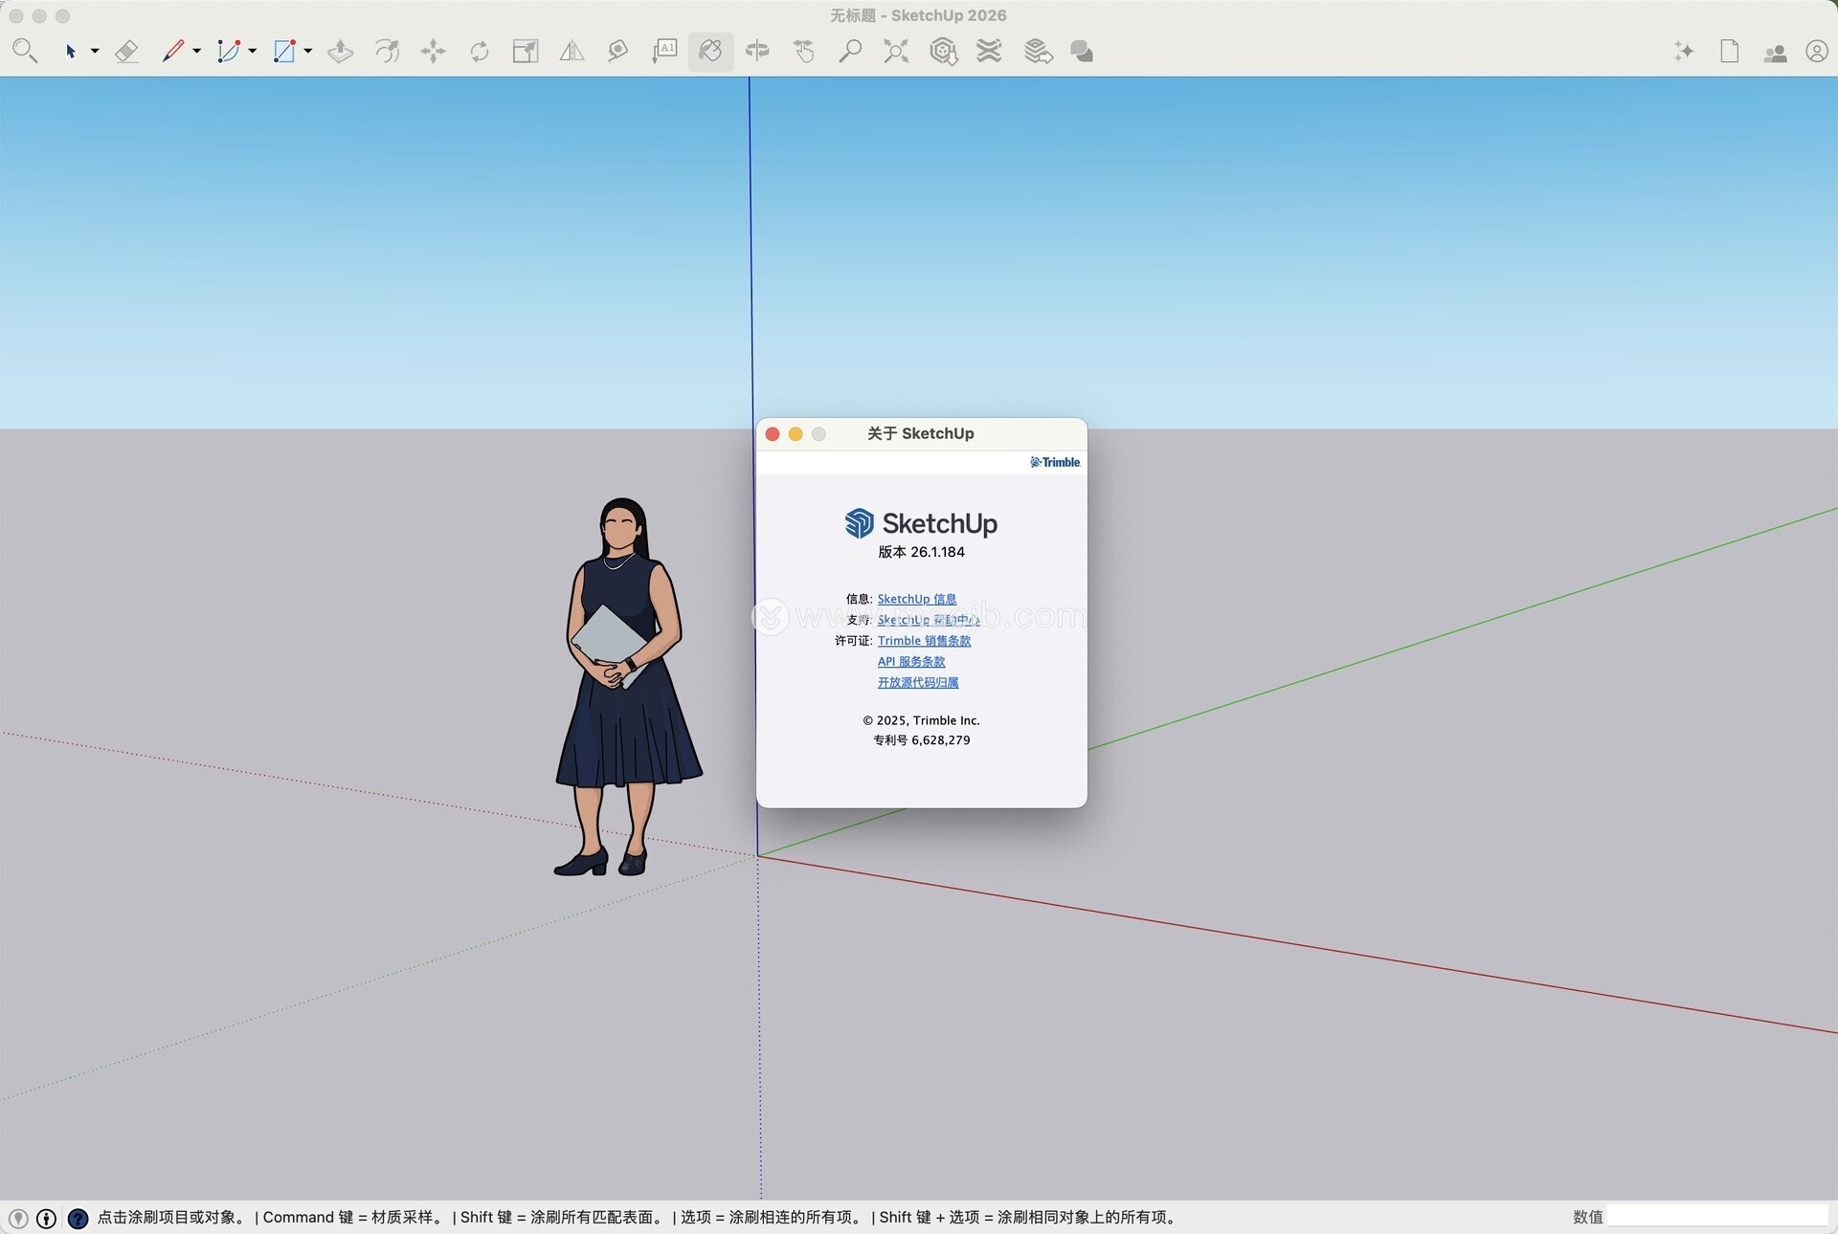Select the Paint Bucket tool
Viewport: 1838px width, 1234px height.
(710, 51)
